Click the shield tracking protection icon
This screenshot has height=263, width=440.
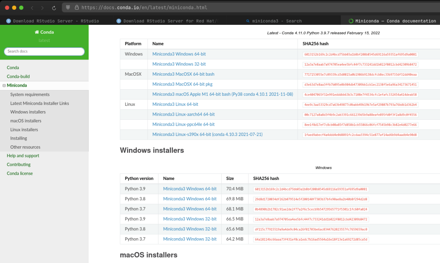(x=68, y=8)
